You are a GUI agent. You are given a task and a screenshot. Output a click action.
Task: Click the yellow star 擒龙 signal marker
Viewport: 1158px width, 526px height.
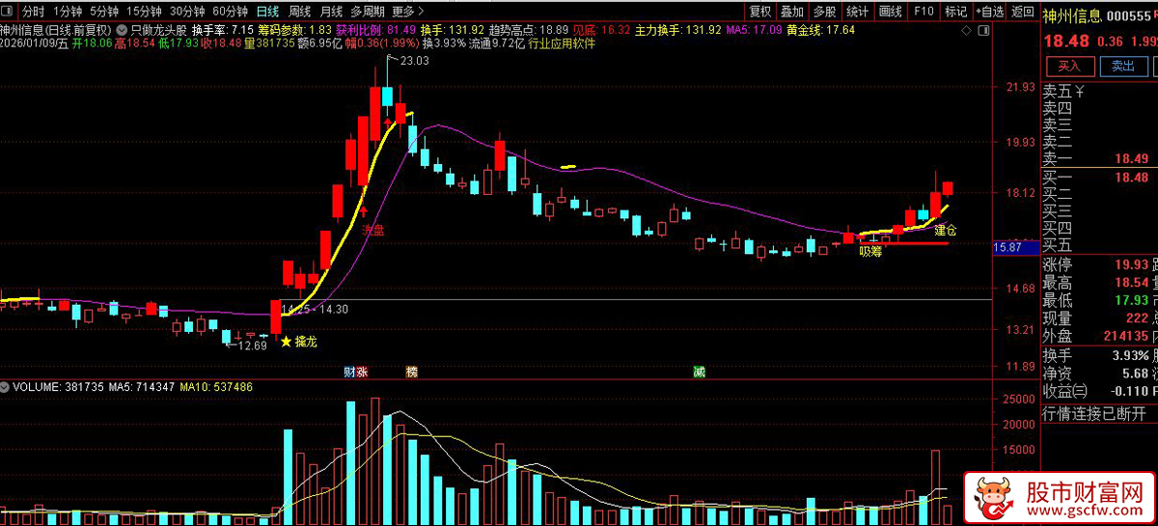[286, 342]
